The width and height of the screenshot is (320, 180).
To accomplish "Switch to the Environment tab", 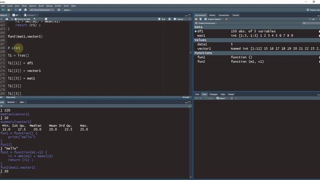I will point(200,15).
